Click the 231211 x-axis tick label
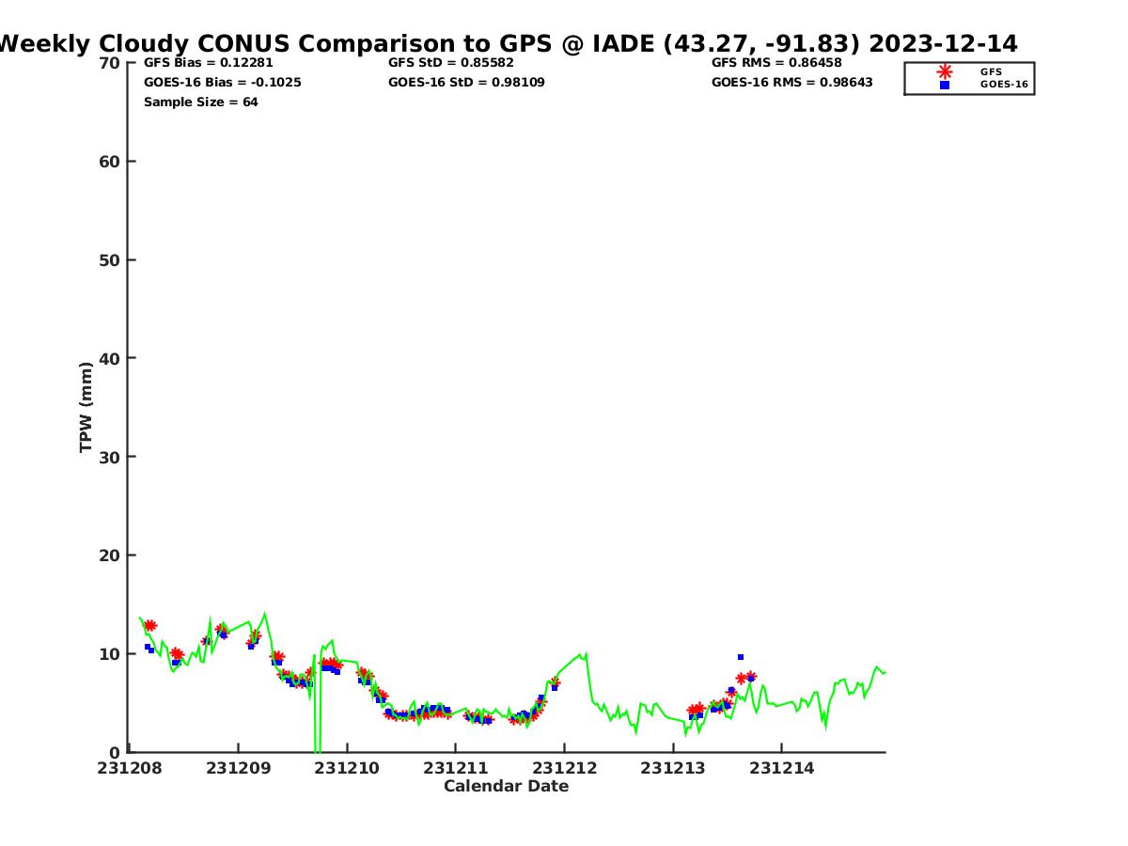Screen dimensions: 1128x846 tap(456, 769)
